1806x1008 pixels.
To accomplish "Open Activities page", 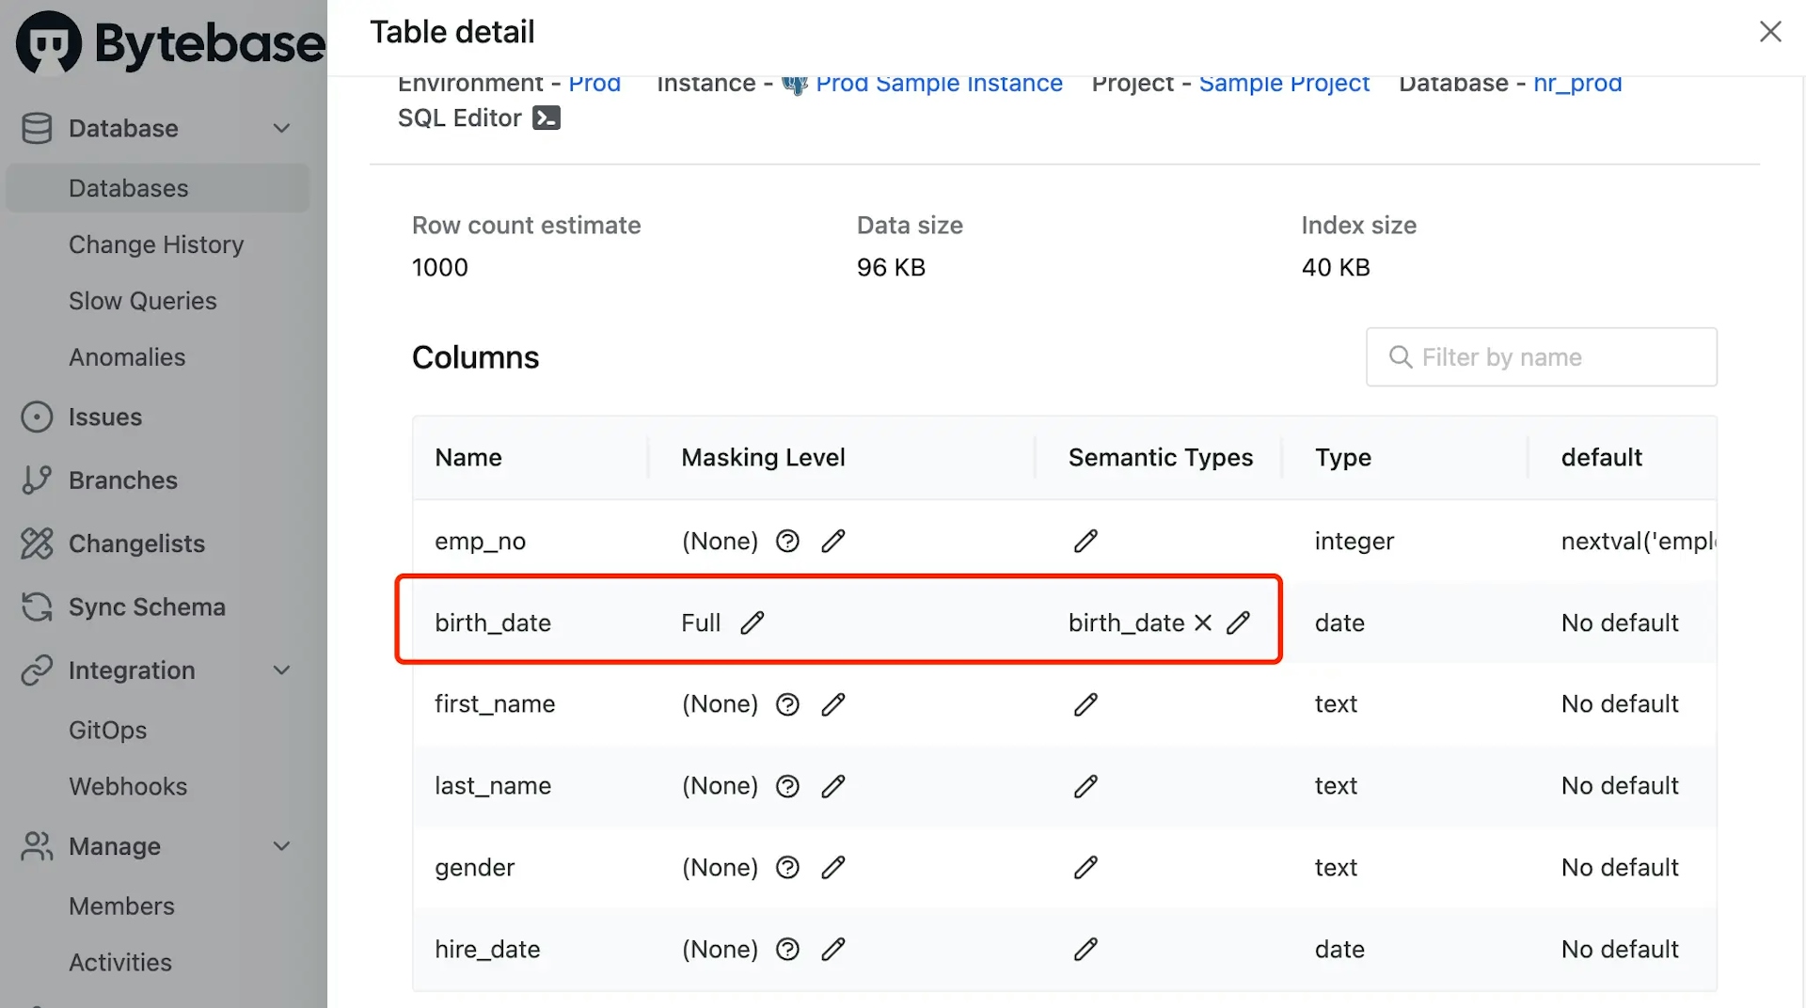I will (x=120, y=962).
